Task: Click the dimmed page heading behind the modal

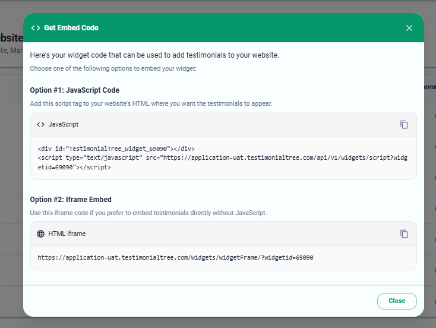Action: point(12,37)
